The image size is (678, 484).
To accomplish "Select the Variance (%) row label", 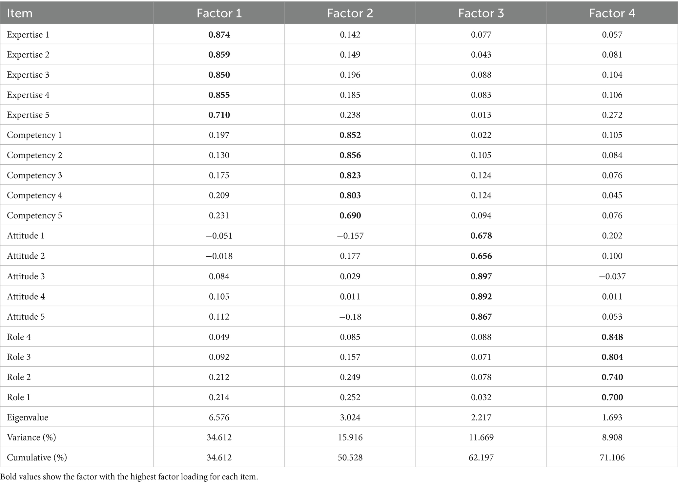I will click(x=31, y=437).
